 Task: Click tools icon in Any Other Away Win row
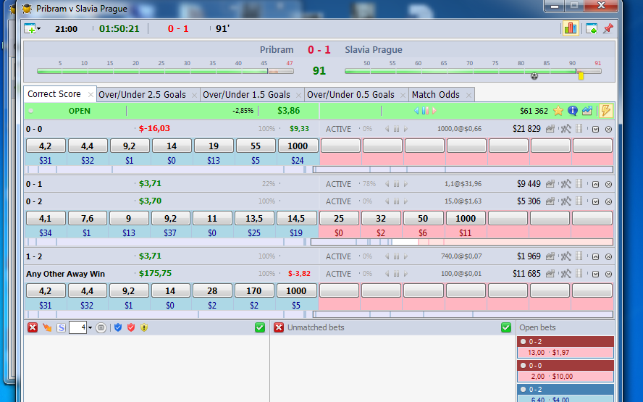point(566,274)
